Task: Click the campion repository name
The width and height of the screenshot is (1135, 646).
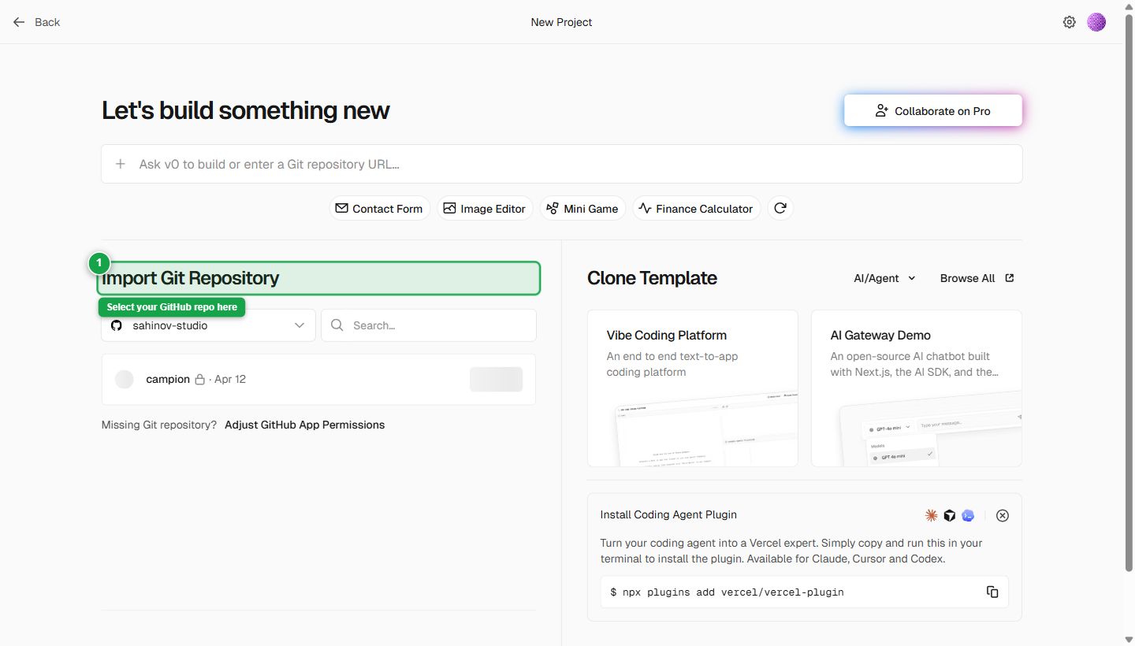Action: point(168,380)
